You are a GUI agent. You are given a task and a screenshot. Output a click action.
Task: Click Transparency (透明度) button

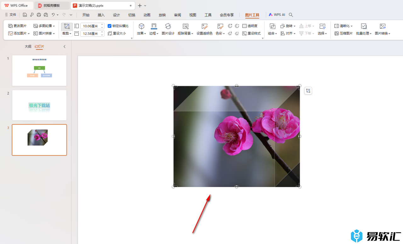pos(250,26)
